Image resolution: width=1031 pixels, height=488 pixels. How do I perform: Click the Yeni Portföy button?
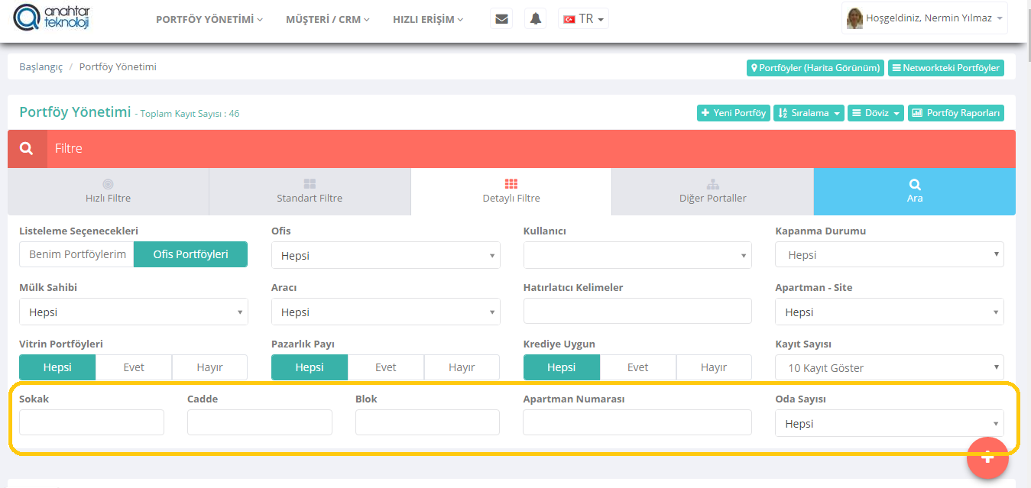click(x=733, y=113)
